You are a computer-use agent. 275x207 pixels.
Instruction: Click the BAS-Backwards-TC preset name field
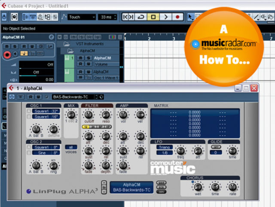pyautogui.click(x=73, y=97)
